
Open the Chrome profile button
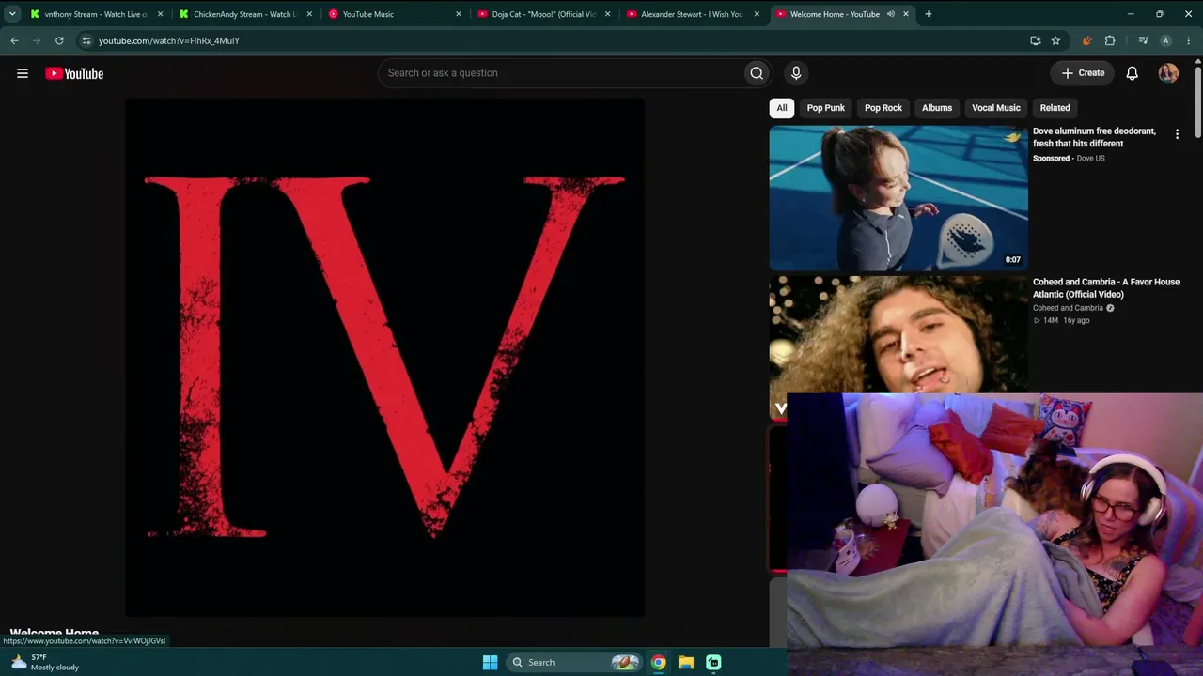coord(1166,41)
